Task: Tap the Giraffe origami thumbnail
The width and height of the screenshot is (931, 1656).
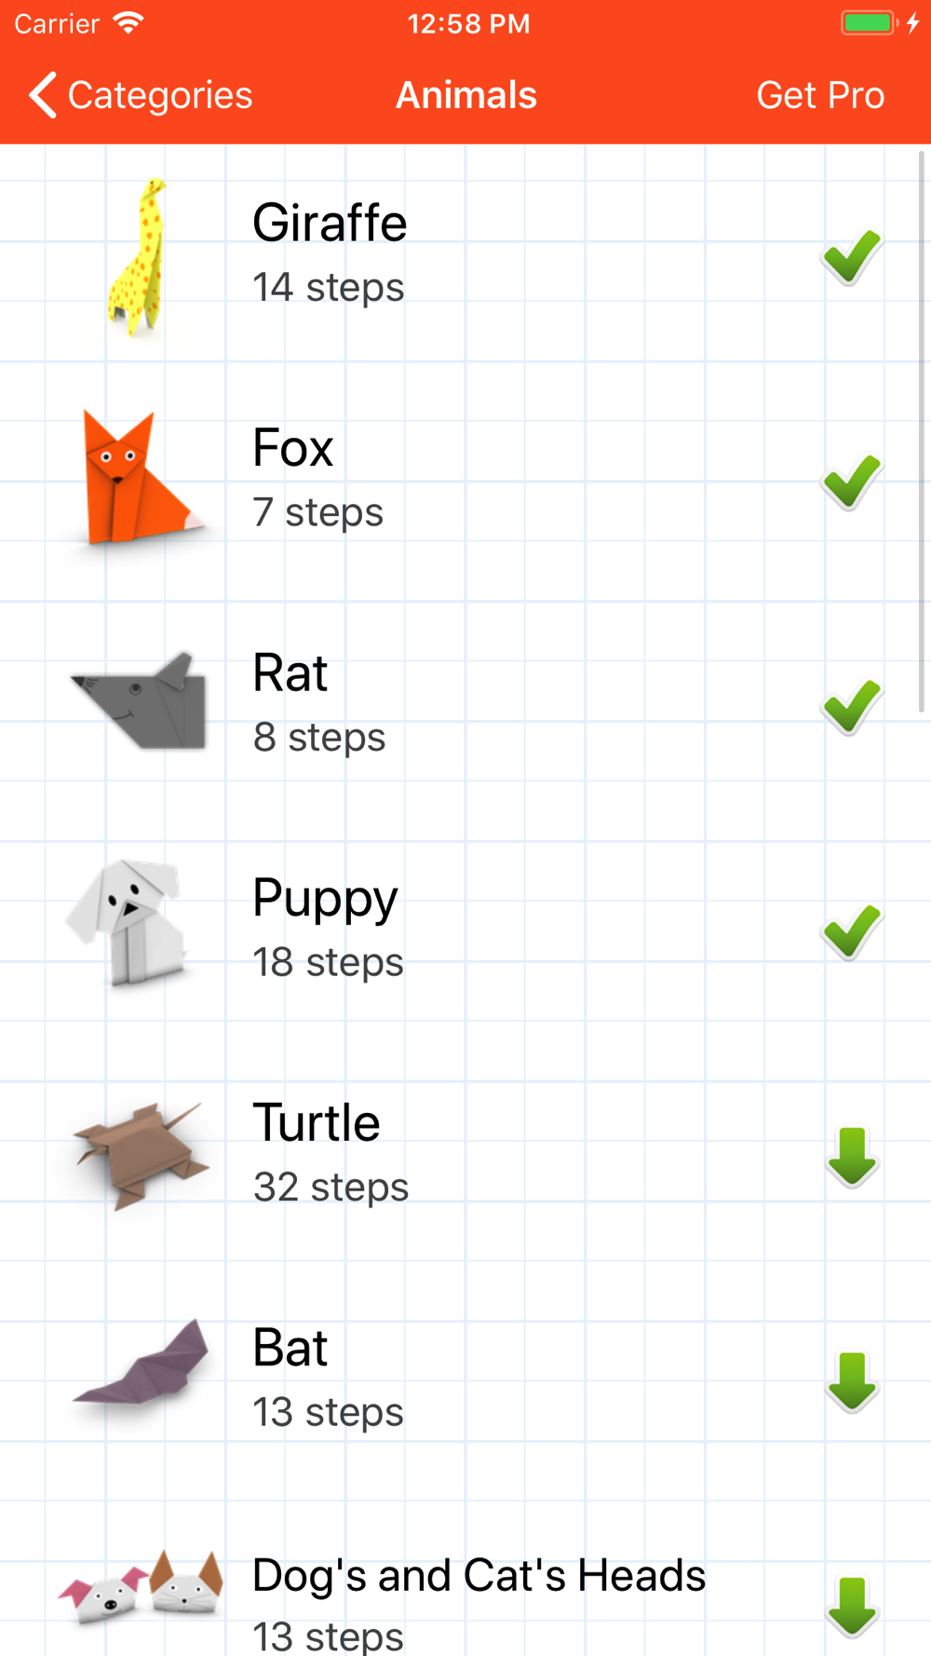Action: (139, 255)
